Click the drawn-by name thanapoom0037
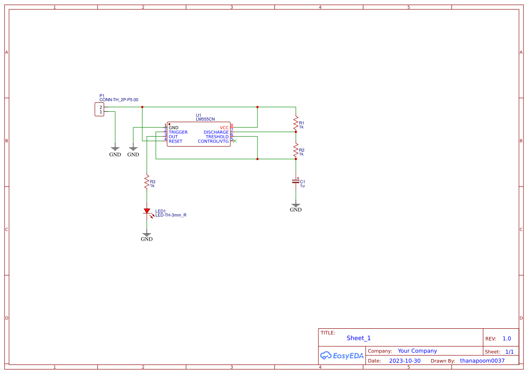528x374 pixels. pos(482,361)
